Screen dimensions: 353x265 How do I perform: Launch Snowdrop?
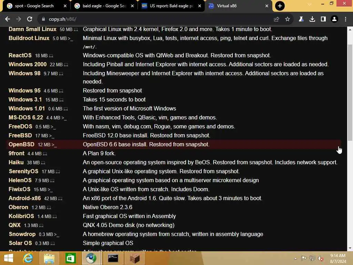click(22, 234)
